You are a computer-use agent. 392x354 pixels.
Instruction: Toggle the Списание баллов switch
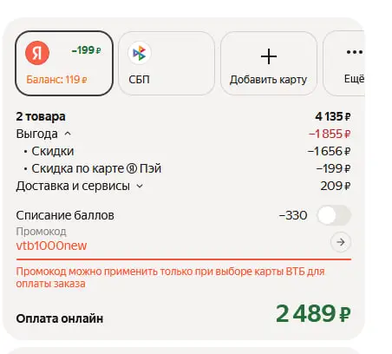click(334, 215)
